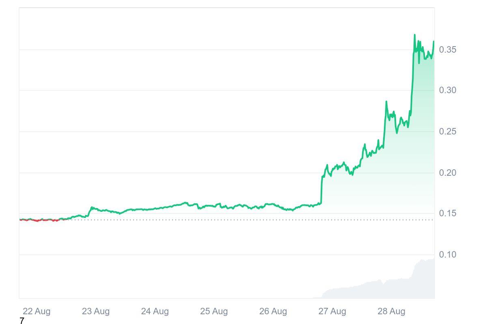Click the red segment of the price line

[37, 220]
